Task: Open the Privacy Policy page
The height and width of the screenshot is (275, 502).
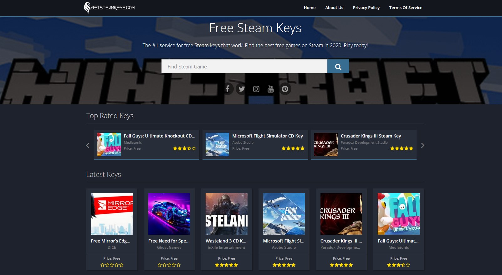Action: pos(366,7)
